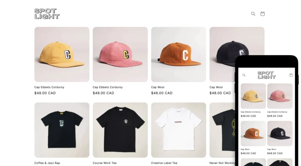
Task: Tap the black cap in phone preview
Action: (x=280, y=134)
